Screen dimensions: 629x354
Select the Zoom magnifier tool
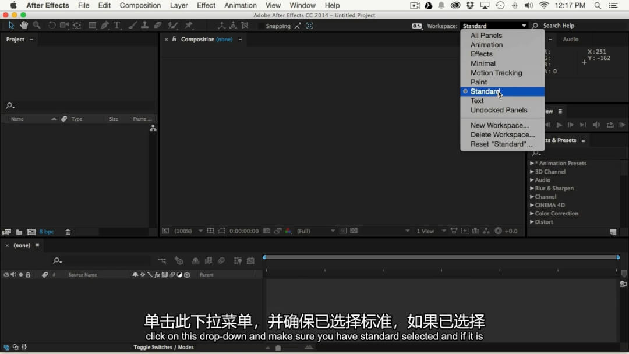(x=37, y=26)
